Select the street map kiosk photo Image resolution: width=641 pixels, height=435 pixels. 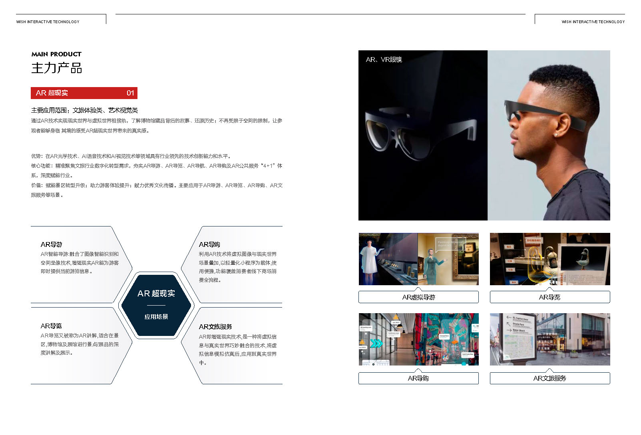(549, 339)
